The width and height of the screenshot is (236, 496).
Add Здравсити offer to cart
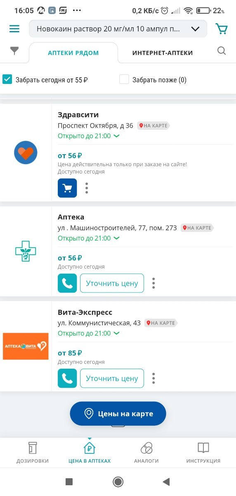click(67, 188)
